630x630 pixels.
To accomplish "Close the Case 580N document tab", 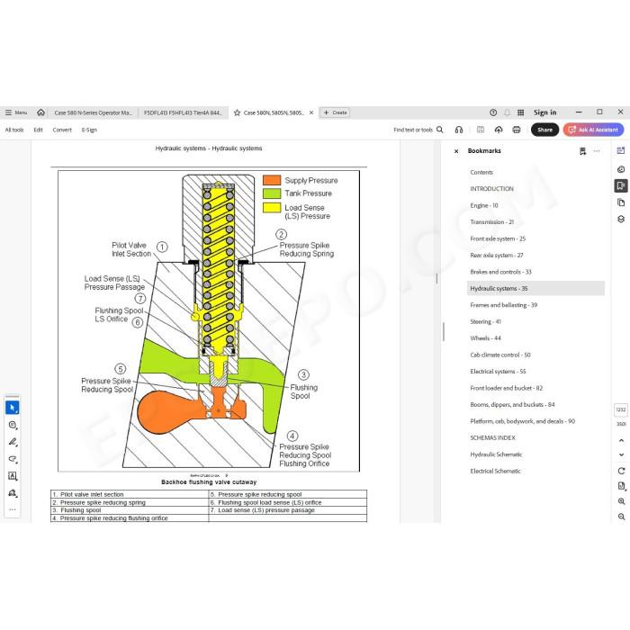I will click(311, 112).
